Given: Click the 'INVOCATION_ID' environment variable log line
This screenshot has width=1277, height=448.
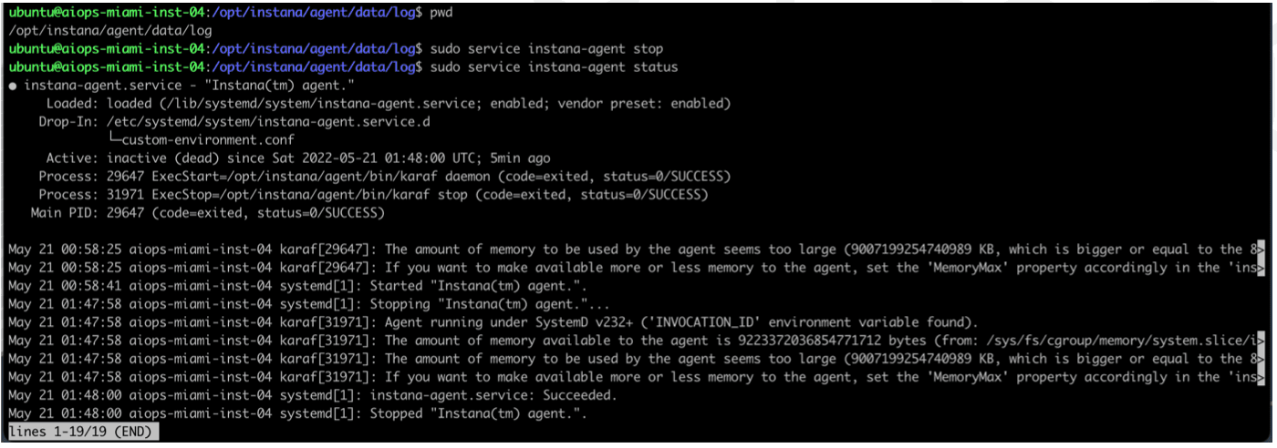Looking at the screenshot, I should pos(493,322).
